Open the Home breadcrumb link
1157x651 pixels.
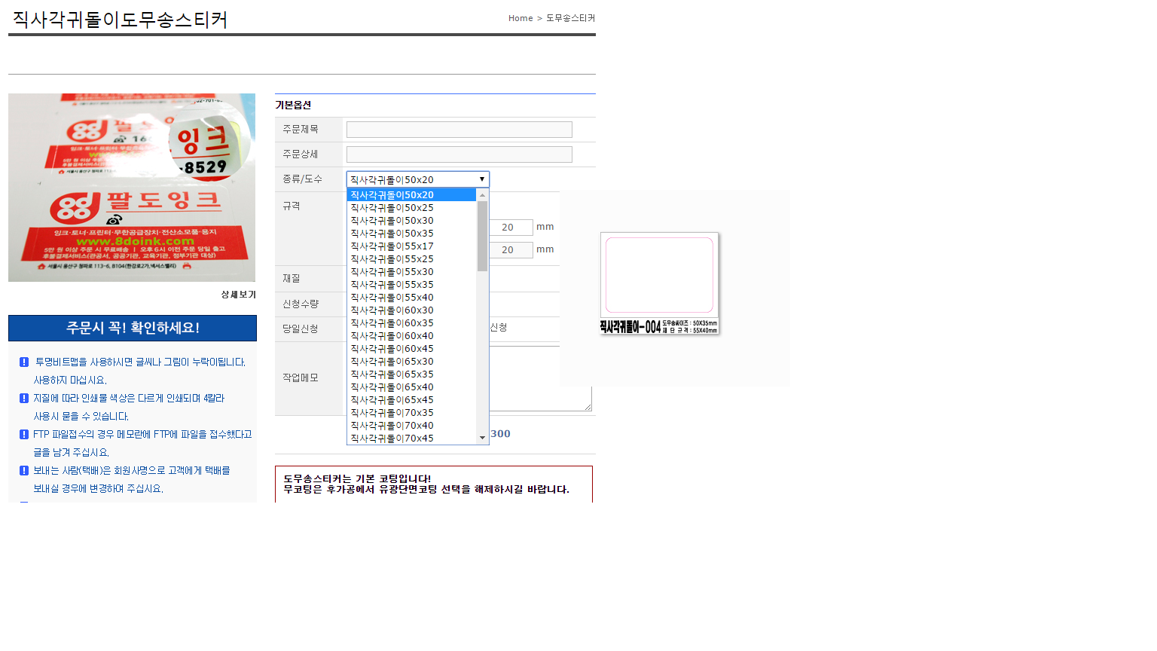[x=520, y=18]
